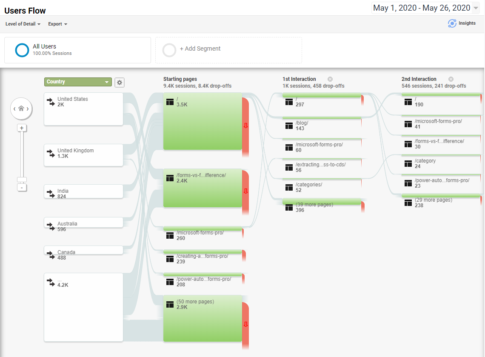Click the grid icon on the "/" starting page node

(169, 101)
